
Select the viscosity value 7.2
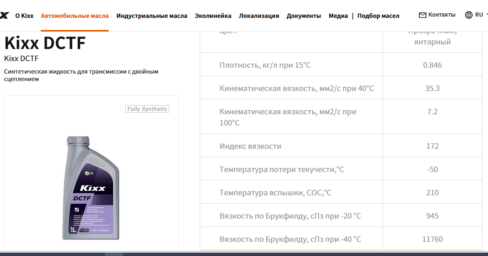pos(432,112)
